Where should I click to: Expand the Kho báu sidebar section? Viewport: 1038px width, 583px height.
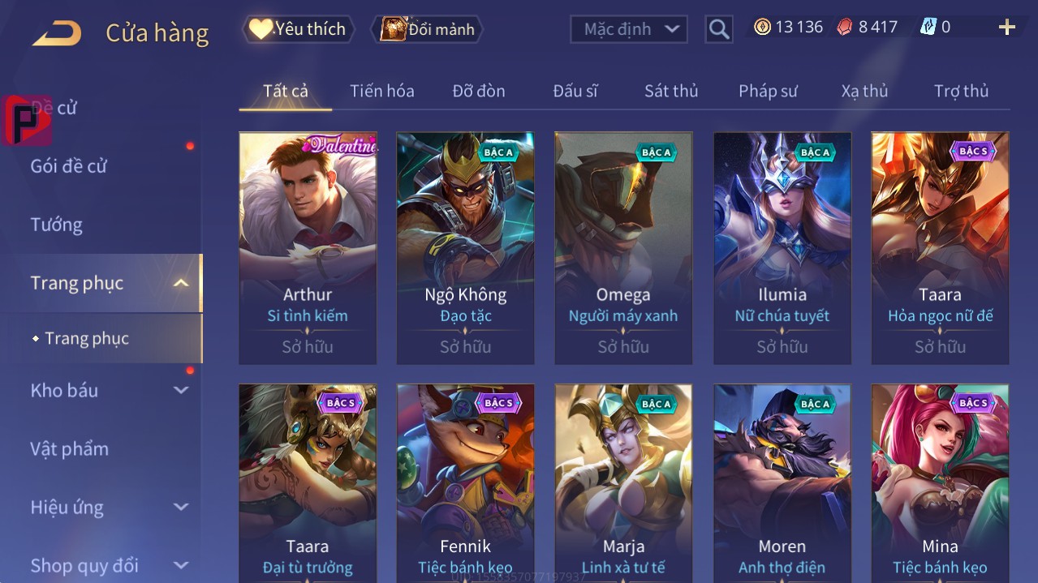click(x=181, y=390)
